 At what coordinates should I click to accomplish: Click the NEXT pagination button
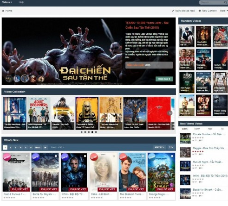[38, 148]
